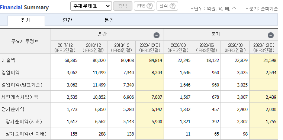Click the 288 non-controlling net income
The width and height of the screenshot is (283, 140).
[102, 134]
